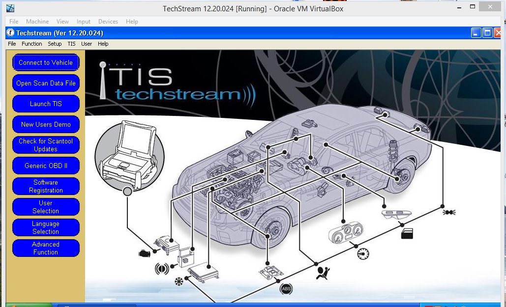
Task: Maximize the Techstream window
Action: pos(487,33)
